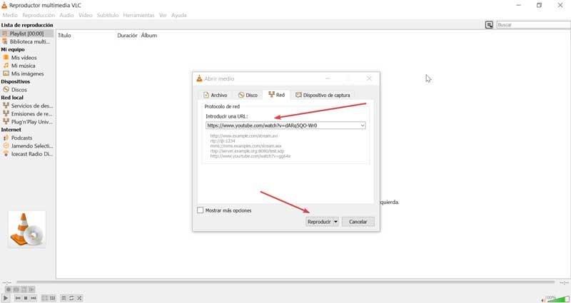571x303 pixels.
Task: Mute audio via the speaker icon
Action: click(x=543, y=299)
